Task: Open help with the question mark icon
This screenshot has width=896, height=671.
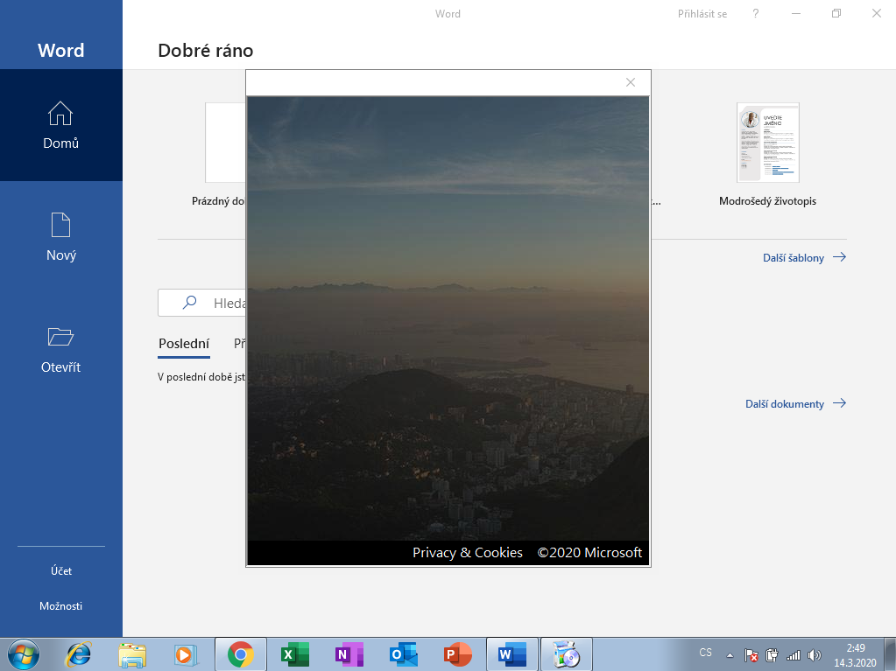Action: pyautogui.click(x=755, y=14)
